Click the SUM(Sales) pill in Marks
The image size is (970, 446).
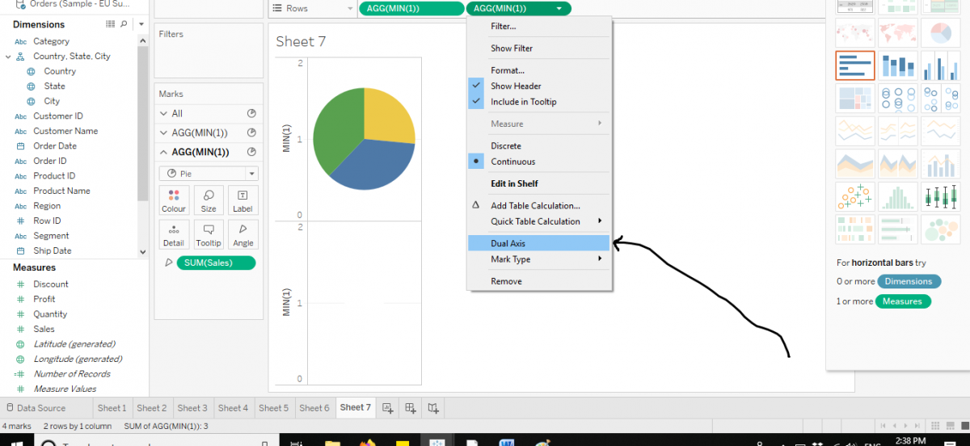pos(217,263)
